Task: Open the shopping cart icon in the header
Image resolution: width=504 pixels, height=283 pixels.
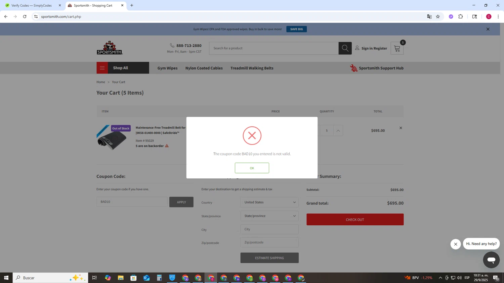Action: [397, 48]
